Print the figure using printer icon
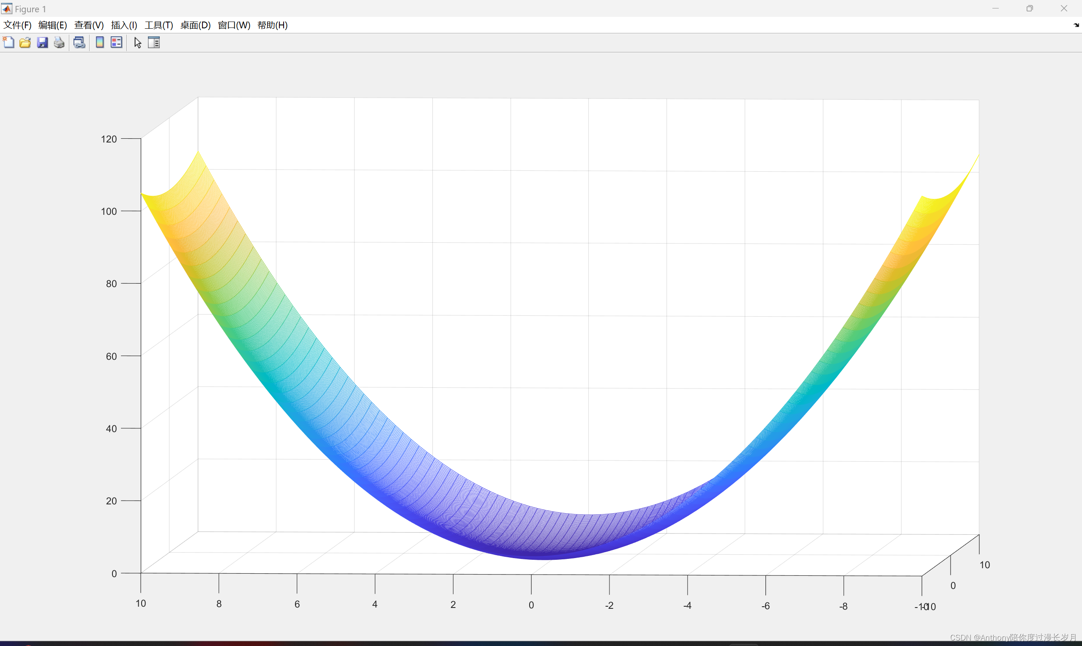 [x=59, y=43]
